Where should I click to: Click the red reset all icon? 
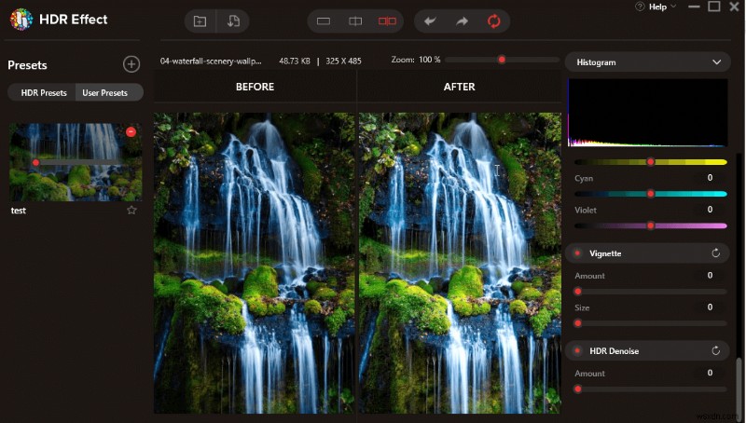click(494, 21)
